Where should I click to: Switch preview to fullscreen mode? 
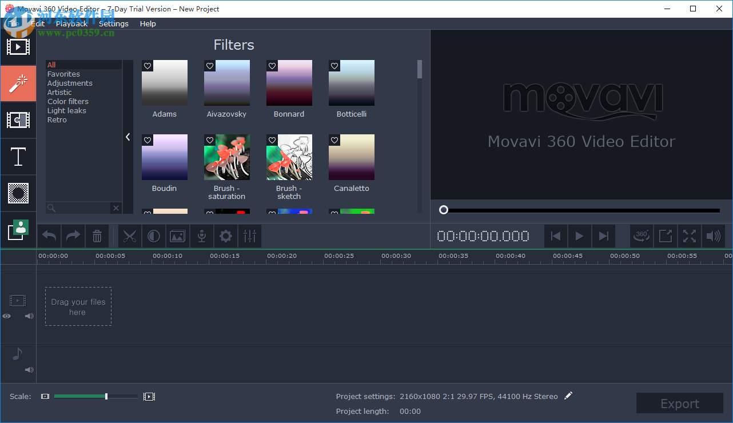coord(689,236)
